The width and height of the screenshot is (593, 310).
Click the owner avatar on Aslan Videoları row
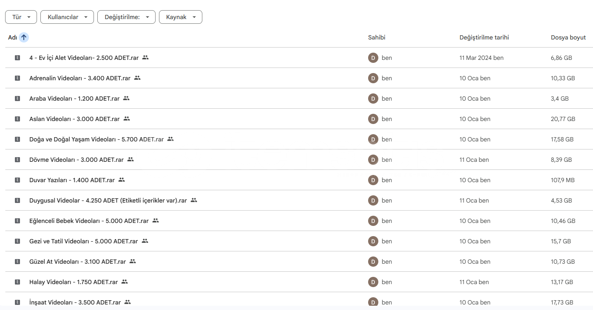(373, 119)
